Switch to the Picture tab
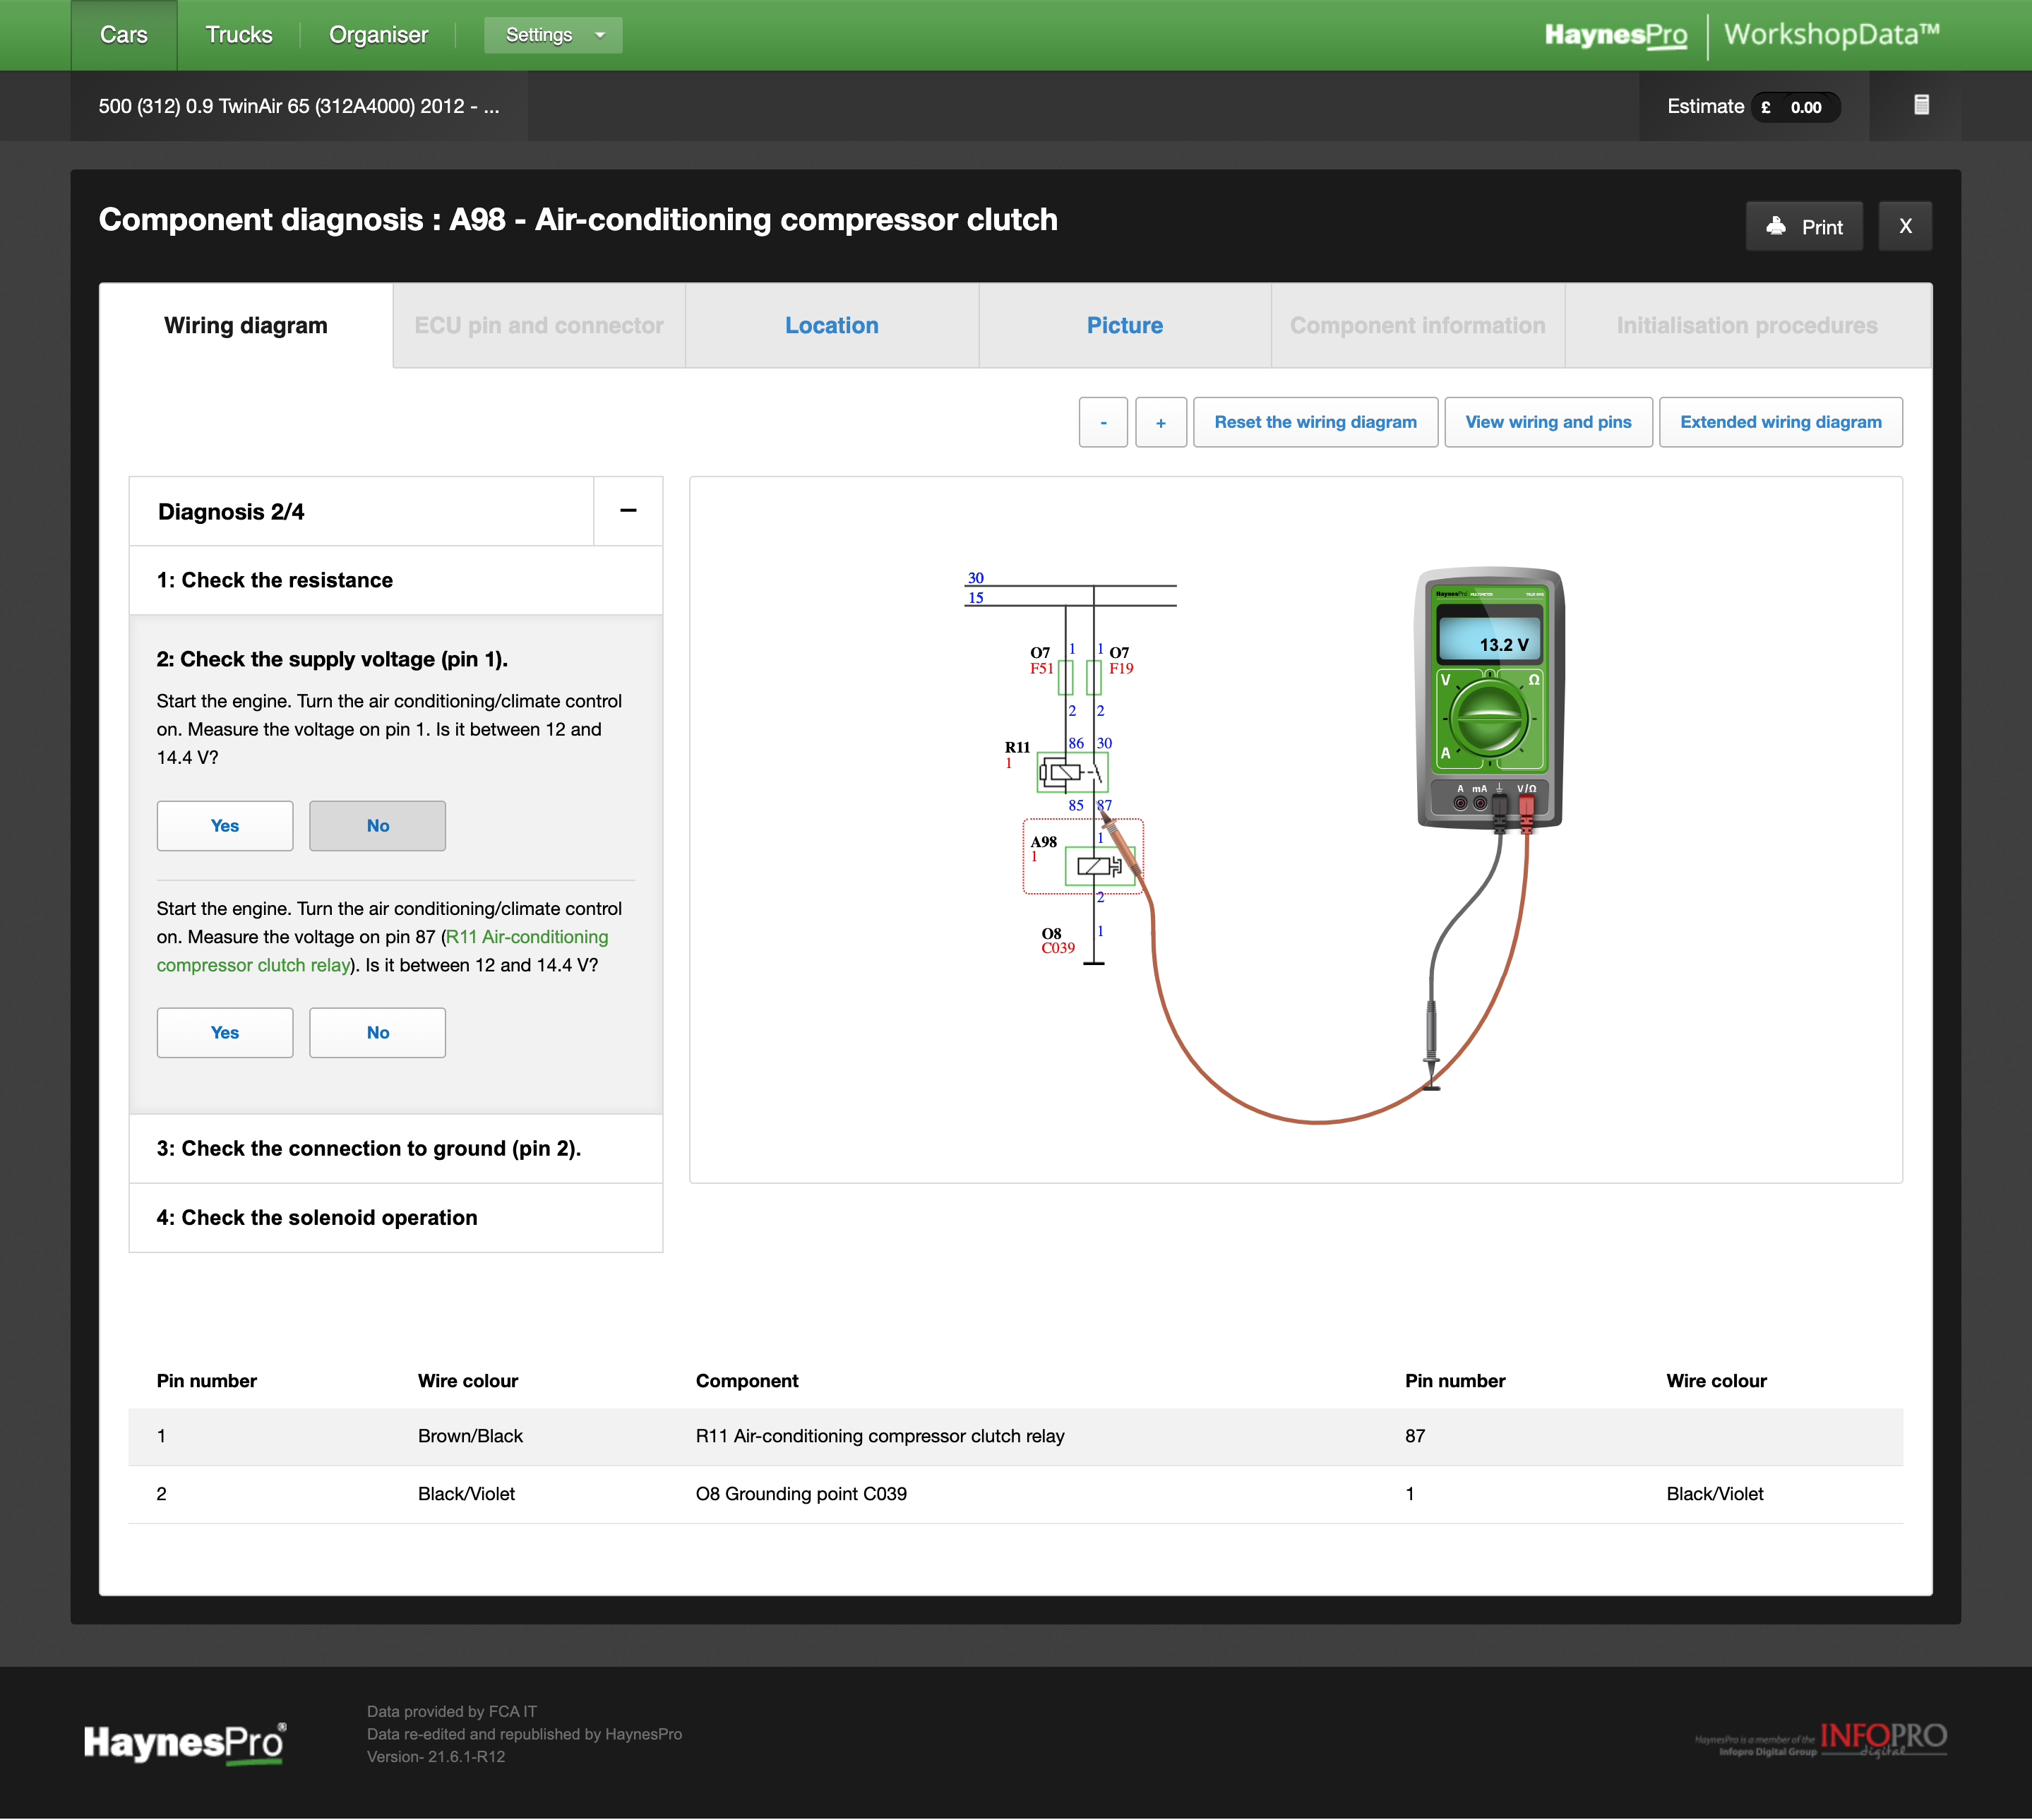 click(x=1125, y=325)
